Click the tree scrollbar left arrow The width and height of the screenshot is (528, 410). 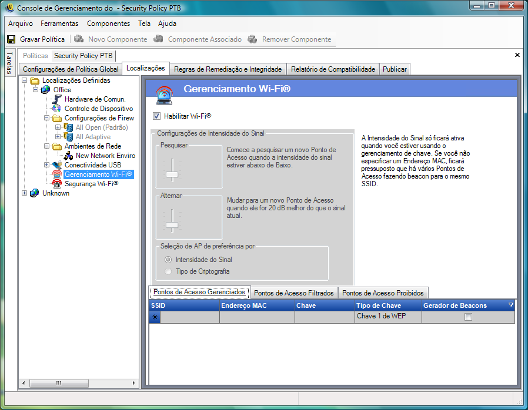(24, 383)
